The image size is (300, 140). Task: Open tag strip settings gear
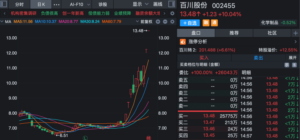tap(172, 13)
